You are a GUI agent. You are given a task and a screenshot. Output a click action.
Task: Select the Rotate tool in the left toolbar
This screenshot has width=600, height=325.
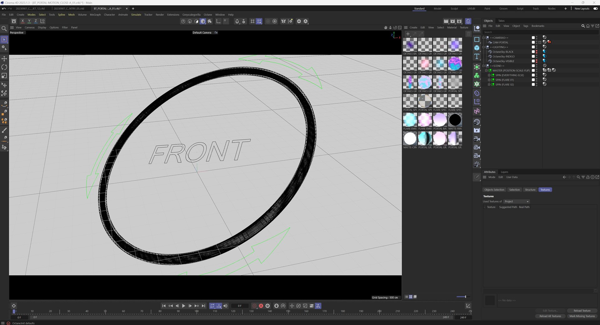point(4,67)
